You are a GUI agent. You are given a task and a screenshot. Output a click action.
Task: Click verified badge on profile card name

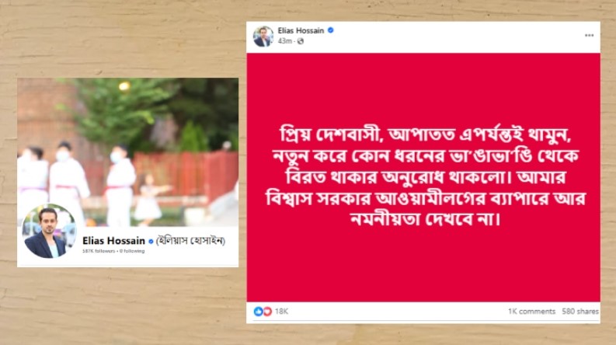(151, 241)
